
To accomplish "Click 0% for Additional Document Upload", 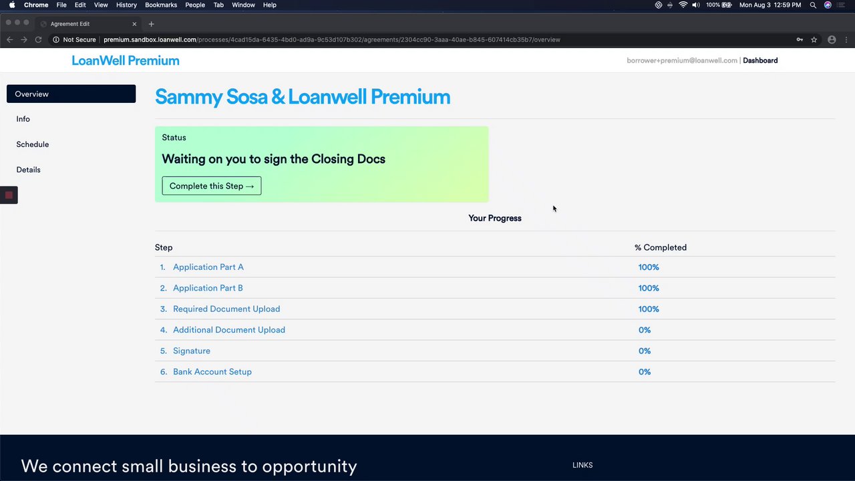I will pyautogui.click(x=645, y=330).
